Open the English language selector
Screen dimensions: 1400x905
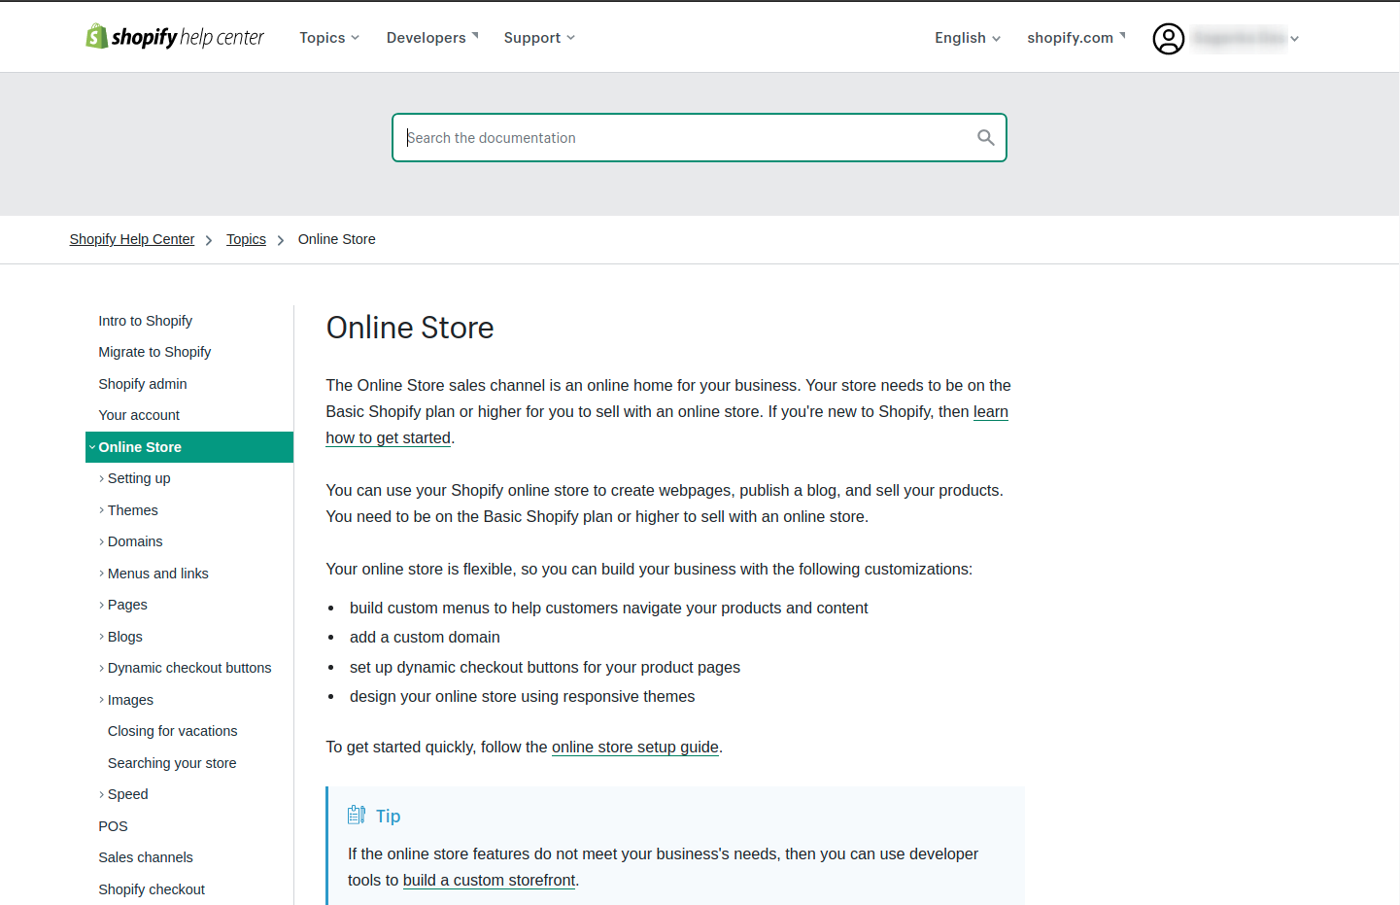[967, 38]
